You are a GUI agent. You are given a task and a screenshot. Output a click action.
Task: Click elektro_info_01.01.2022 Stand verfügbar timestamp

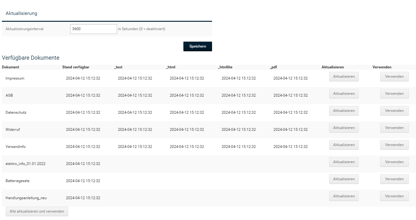(x=83, y=164)
